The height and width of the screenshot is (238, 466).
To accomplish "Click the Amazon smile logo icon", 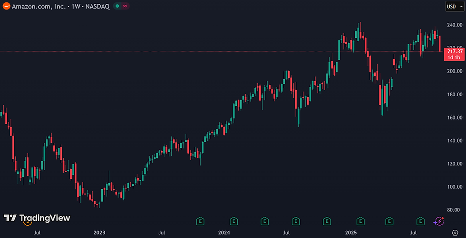I will click(x=6, y=6).
